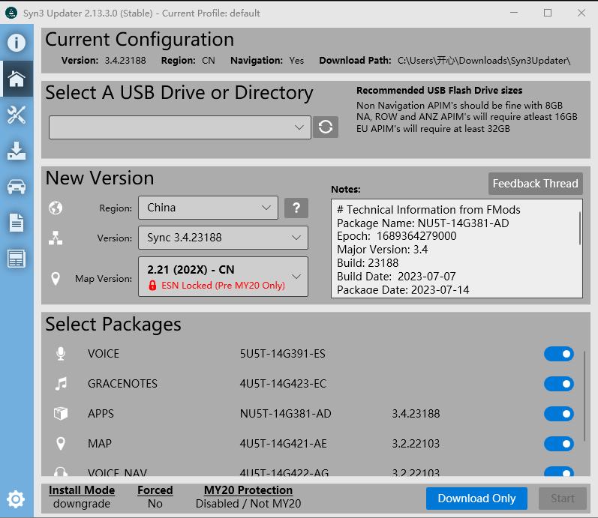The image size is (598, 518).
Task: Maximize the Syn3 Updater window
Action: pyautogui.click(x=548, y=13)
